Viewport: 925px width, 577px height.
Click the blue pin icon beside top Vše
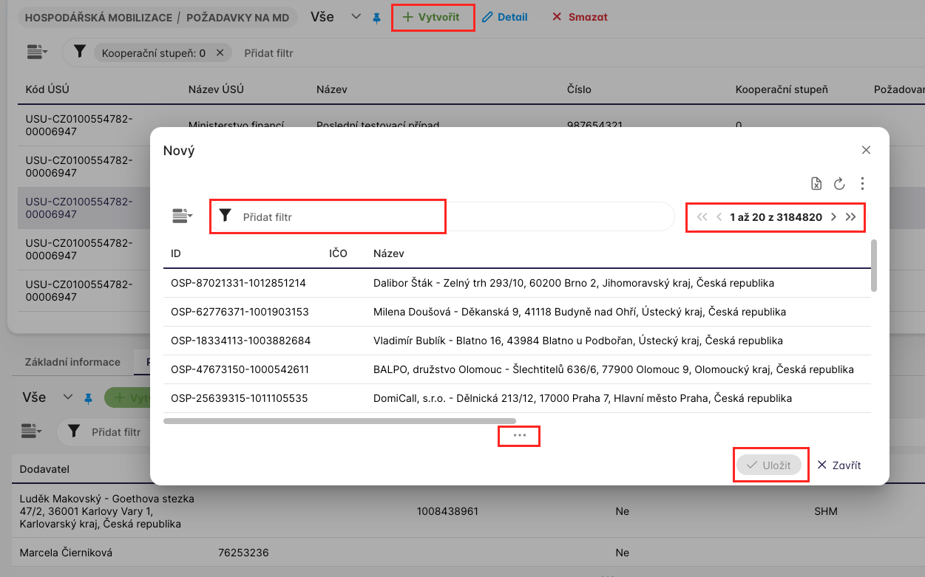[377, 18]
